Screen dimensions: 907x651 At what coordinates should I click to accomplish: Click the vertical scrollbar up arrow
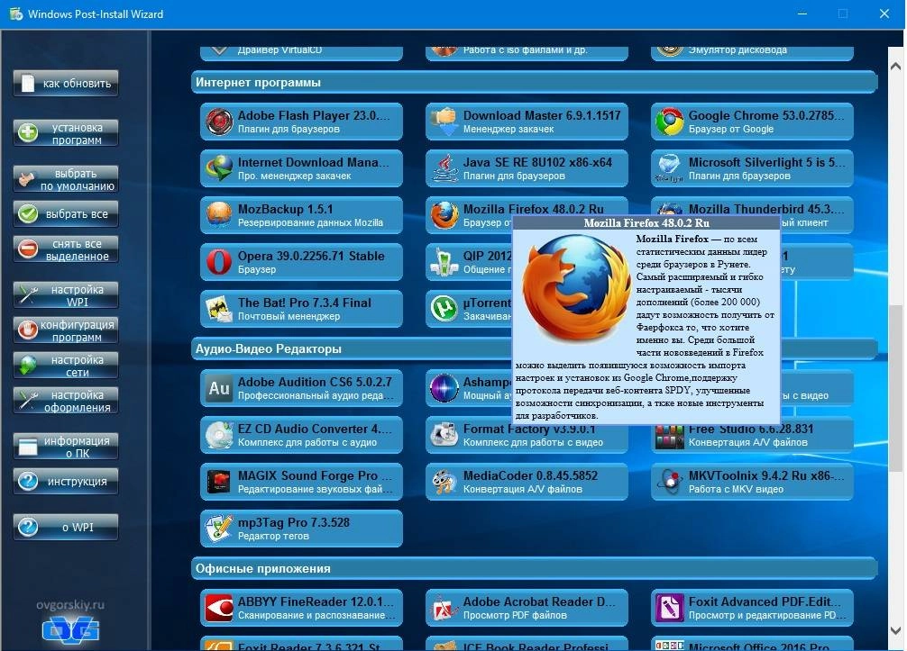pos(896,66)
